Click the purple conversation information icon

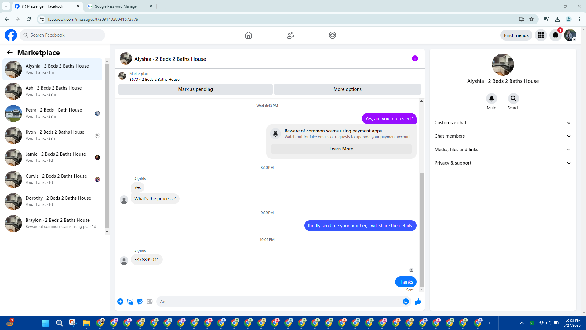415,58
